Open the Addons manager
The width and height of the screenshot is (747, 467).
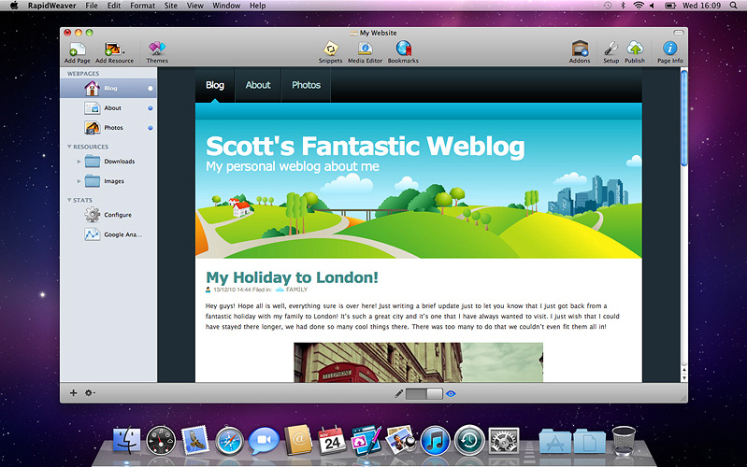[x=580, y=50]
